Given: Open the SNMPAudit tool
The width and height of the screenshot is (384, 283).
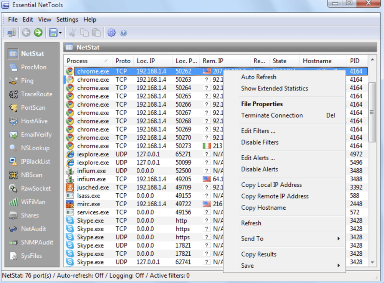Looking at the screenshot, I should click(x=32, y=242).
